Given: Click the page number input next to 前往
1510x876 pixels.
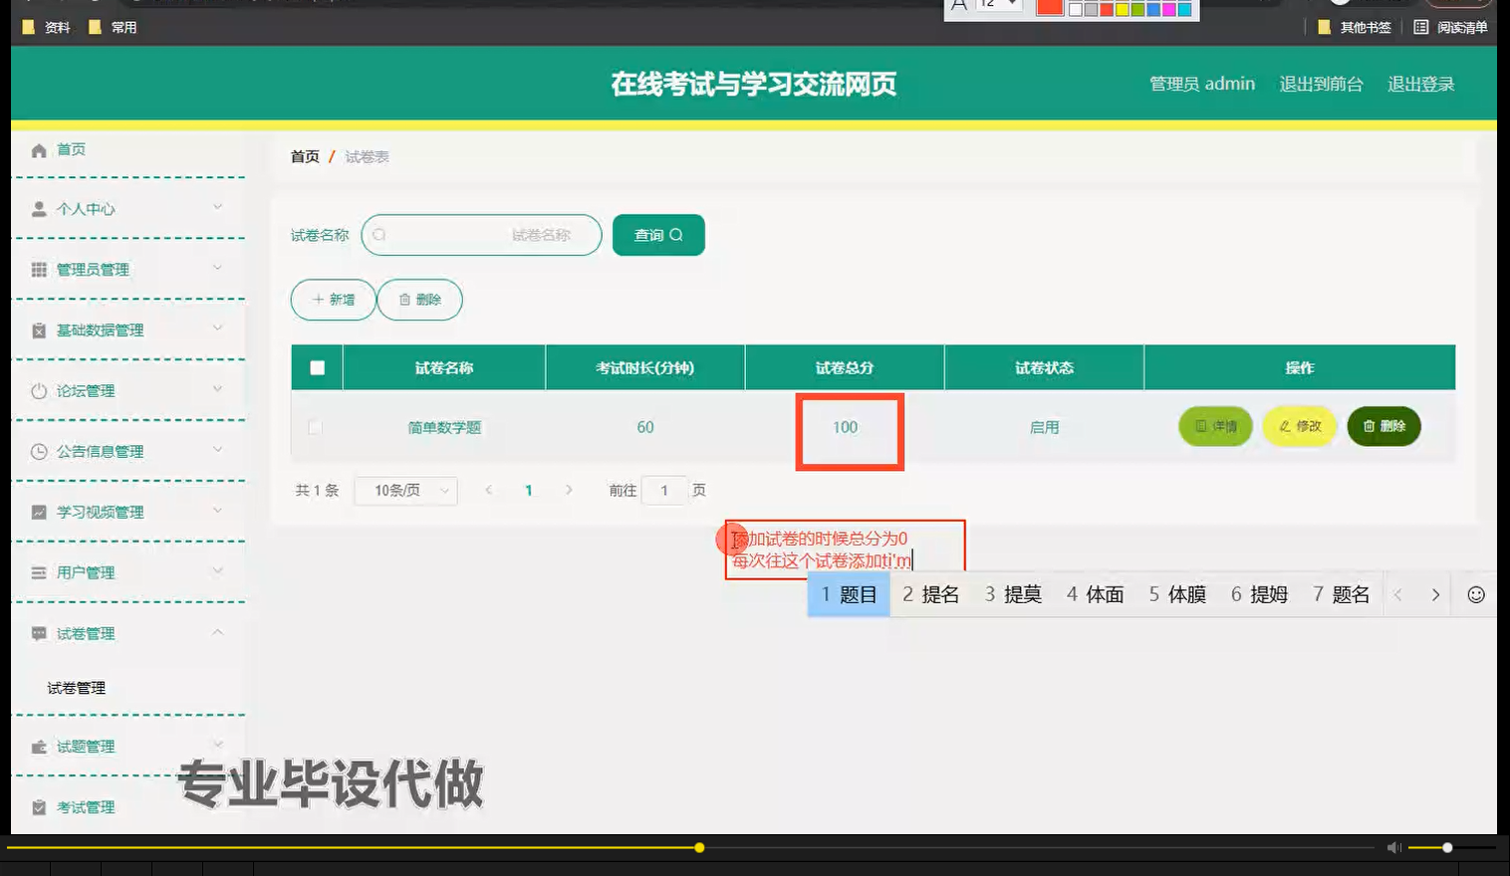Looking at the screenshot, I should click(x=664, y=490).
